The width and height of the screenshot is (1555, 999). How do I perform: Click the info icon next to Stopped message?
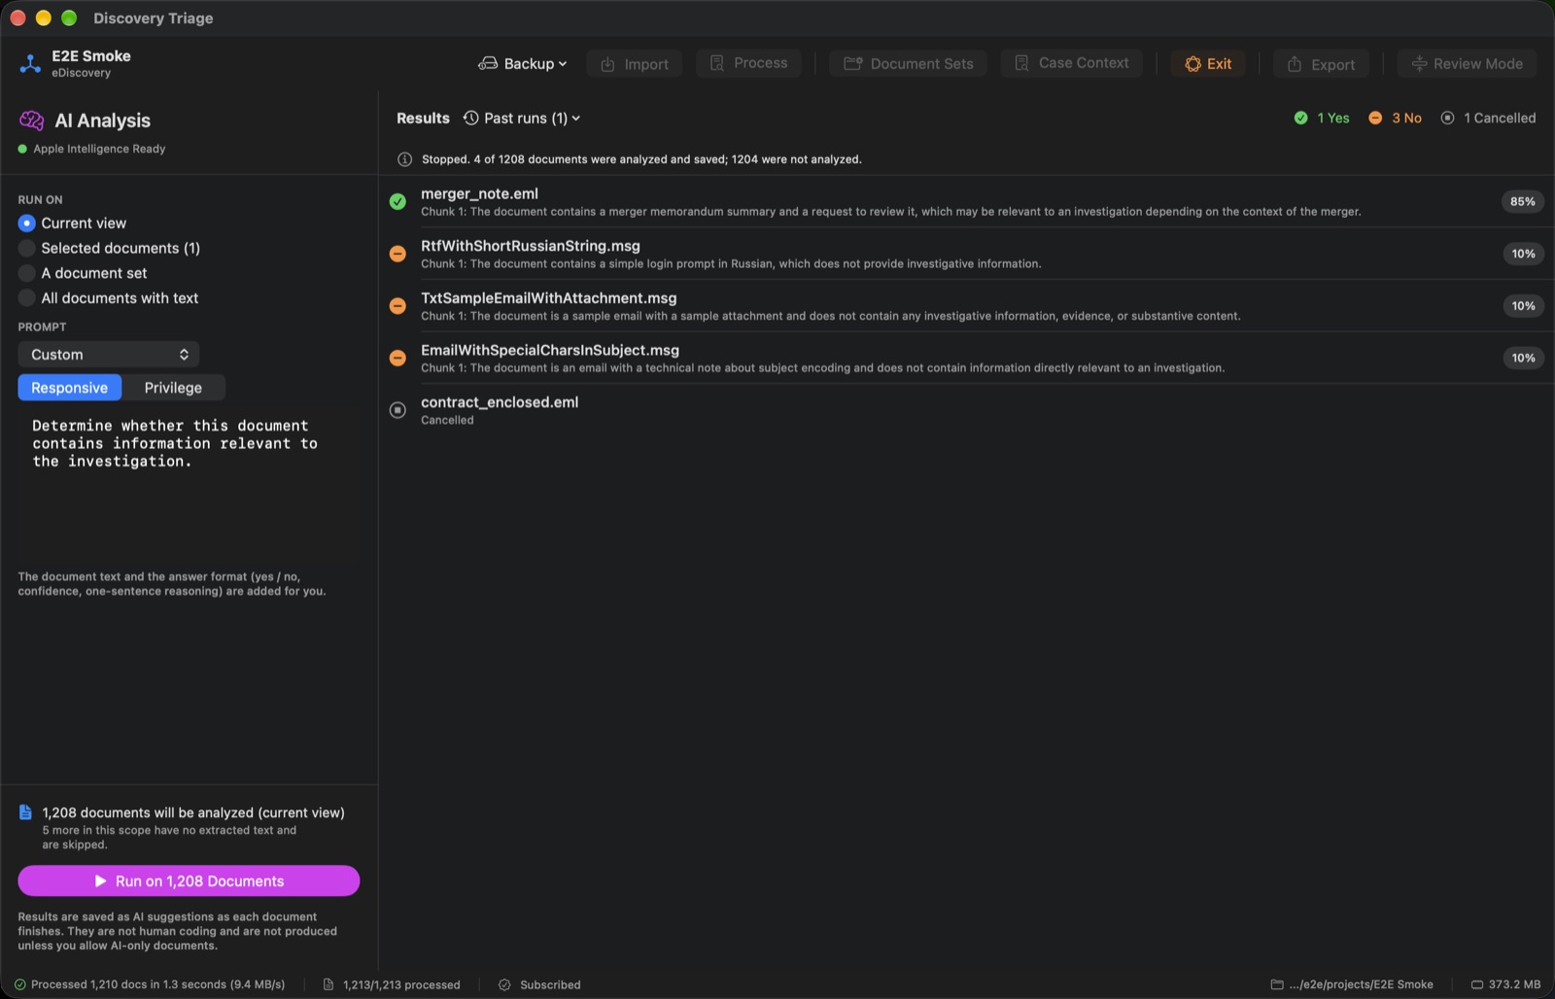(x=404, y=159)
